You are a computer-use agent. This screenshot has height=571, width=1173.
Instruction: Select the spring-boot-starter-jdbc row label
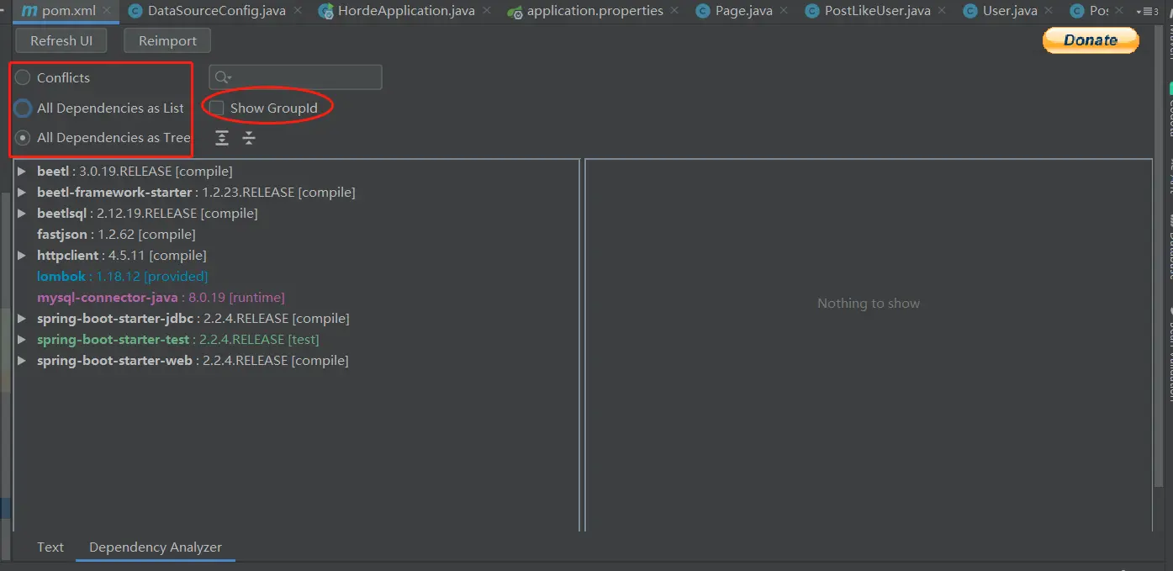click(x=193, y=319)
